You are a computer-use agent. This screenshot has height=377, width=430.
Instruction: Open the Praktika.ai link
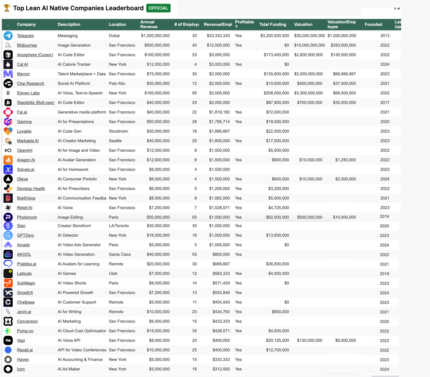coord(27,264)
